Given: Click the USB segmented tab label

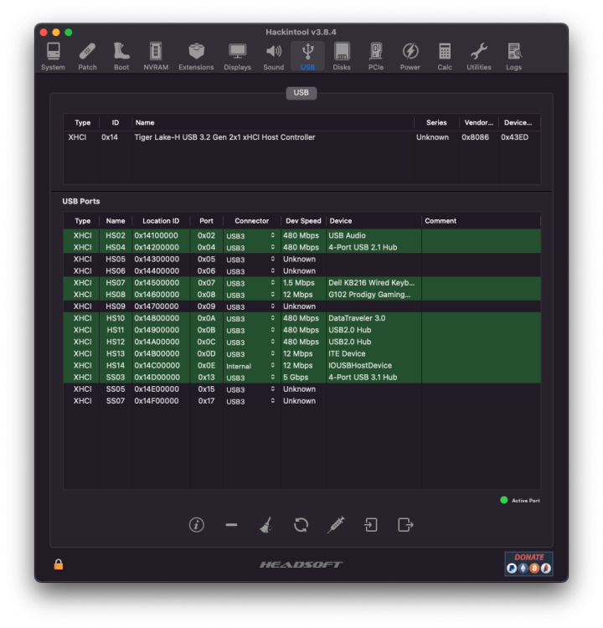Looking at the screenshot, I should pos(301,92).
